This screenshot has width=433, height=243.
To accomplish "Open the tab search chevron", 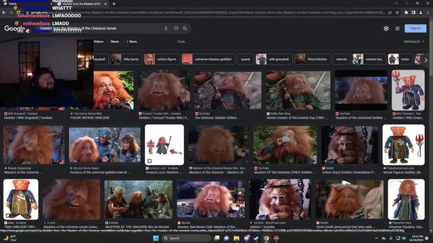I will click(396, 3).
